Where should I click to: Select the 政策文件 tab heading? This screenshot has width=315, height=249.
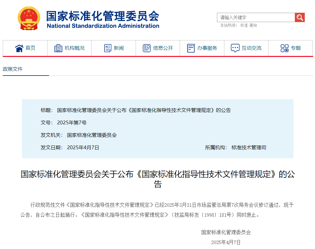coord(13,69)
